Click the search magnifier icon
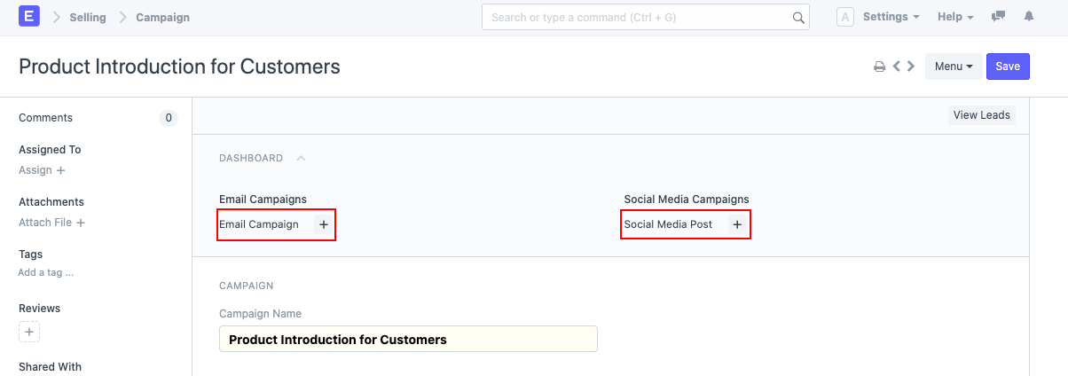The width and height of the screenshot is (1068, 376). (798, 17)
